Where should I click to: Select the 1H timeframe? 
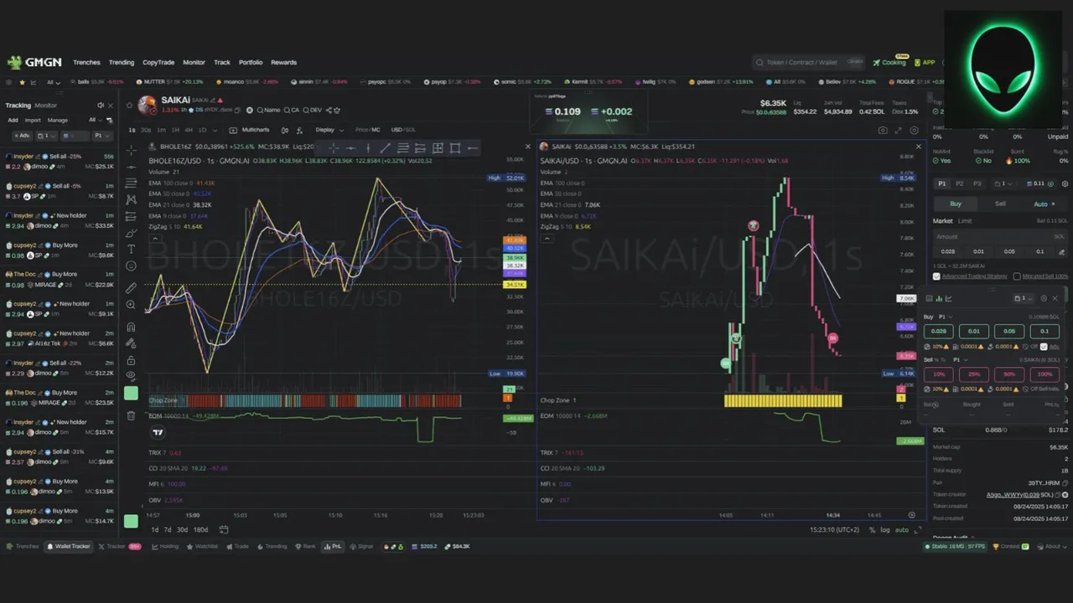pos(175,130)
